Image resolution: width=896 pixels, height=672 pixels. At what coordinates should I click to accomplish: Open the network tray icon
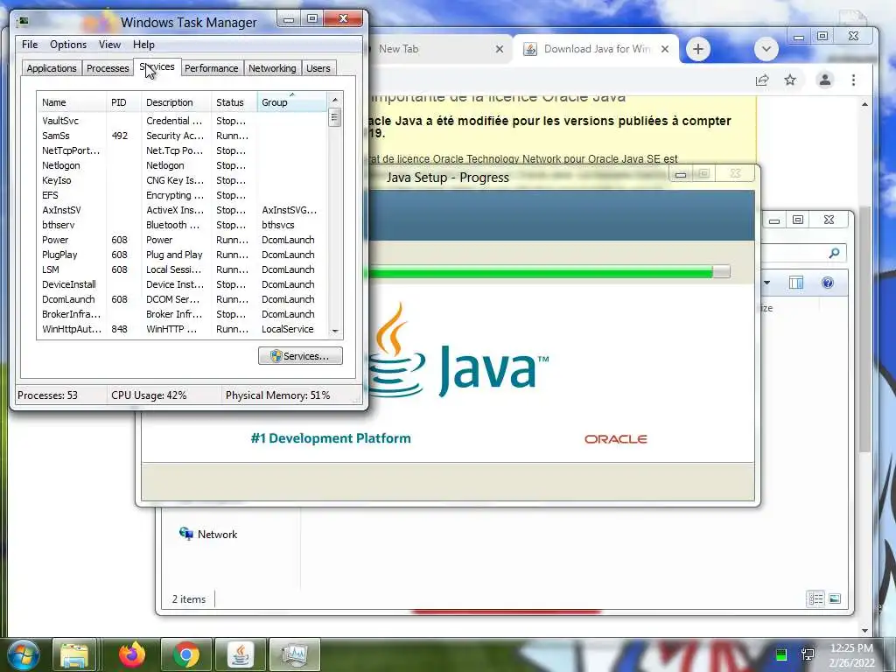tap(808, 654)
